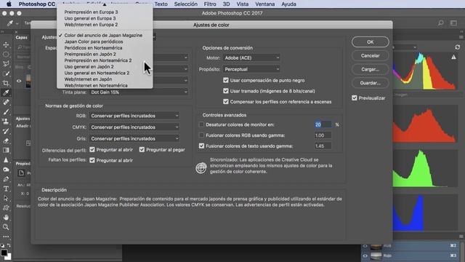The image size is (465, 262).
Task: Select the Healing Brush tool
Action: [6, 102]
